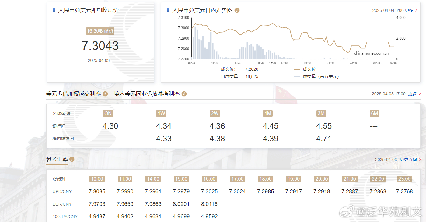The height and width of the screenshot is (222, 426).
Task: Click info icon next to 境内美元同业拆放参考利率
Action: (184, 94)
